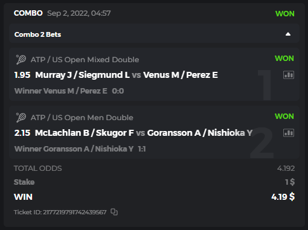Collapse the Combo 2 Bets section arrow
The height and width of the screenshot is (230, 308).
pos(288,34)
